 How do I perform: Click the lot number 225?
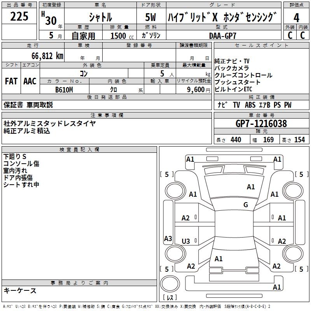(19, 17)
